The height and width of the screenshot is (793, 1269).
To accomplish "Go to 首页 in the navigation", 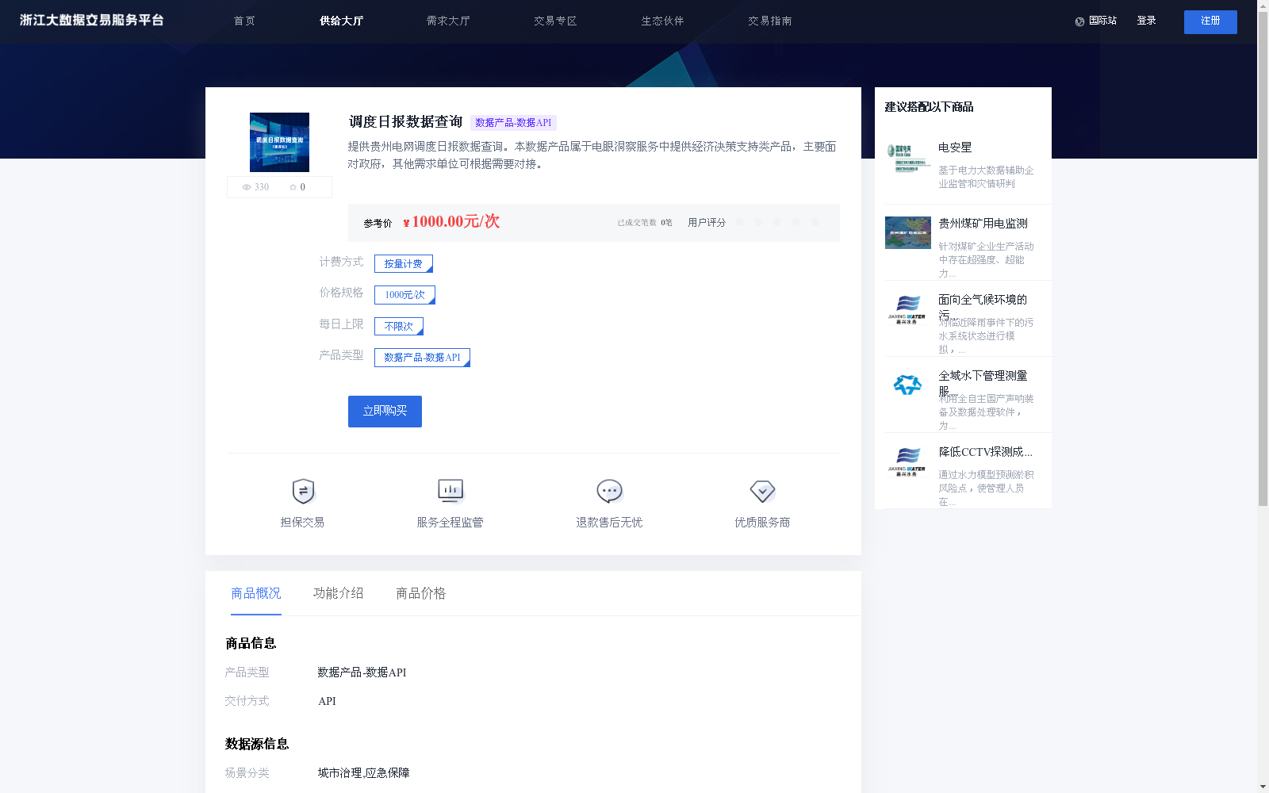I will (x=244, y=21).
